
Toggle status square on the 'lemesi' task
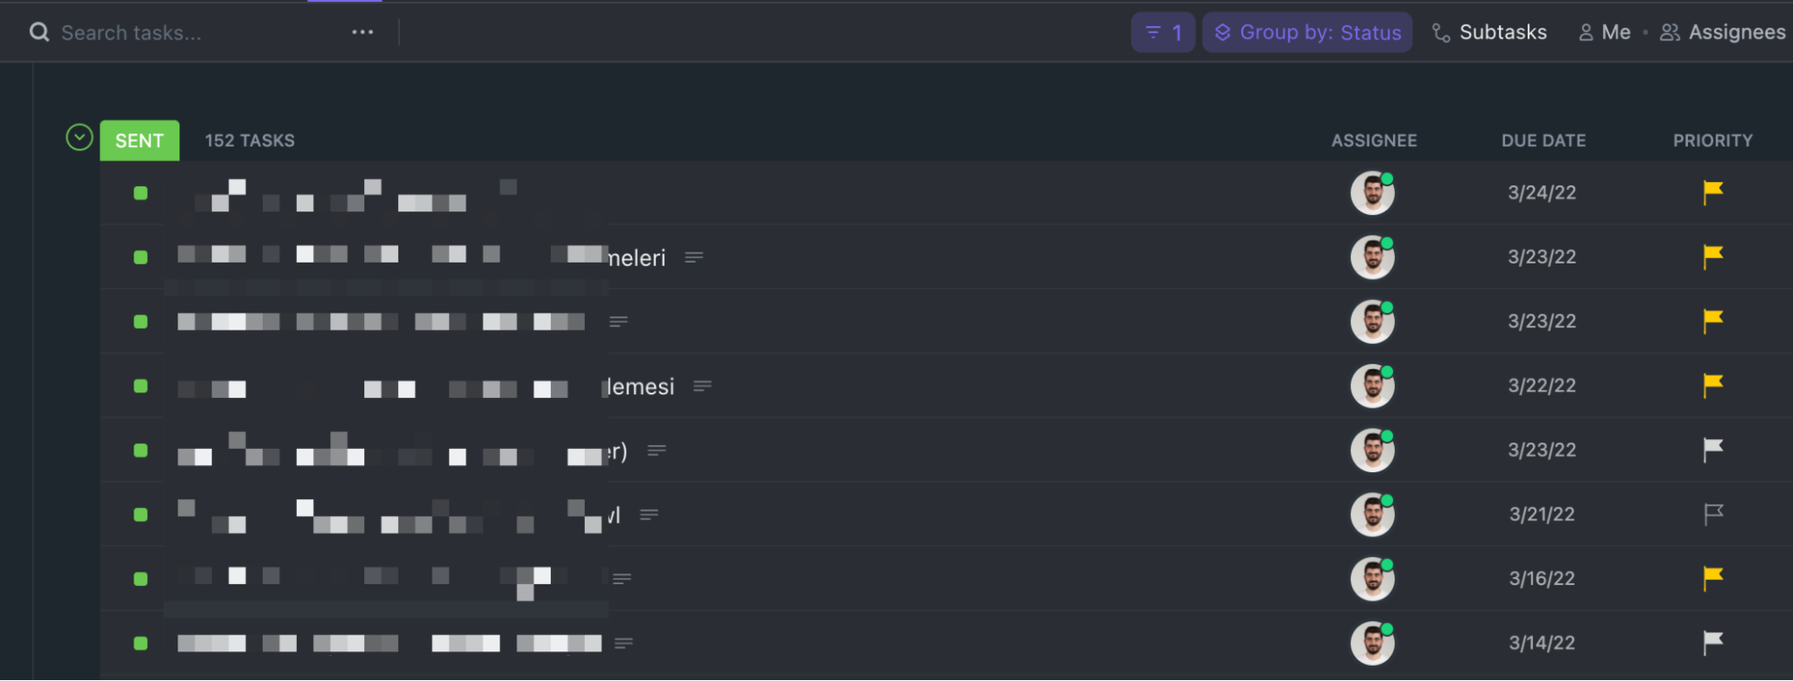(141, 386)
